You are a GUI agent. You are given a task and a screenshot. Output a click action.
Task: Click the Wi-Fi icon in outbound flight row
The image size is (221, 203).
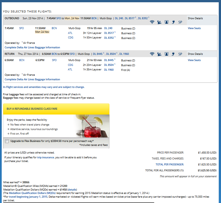click(152, 22)
